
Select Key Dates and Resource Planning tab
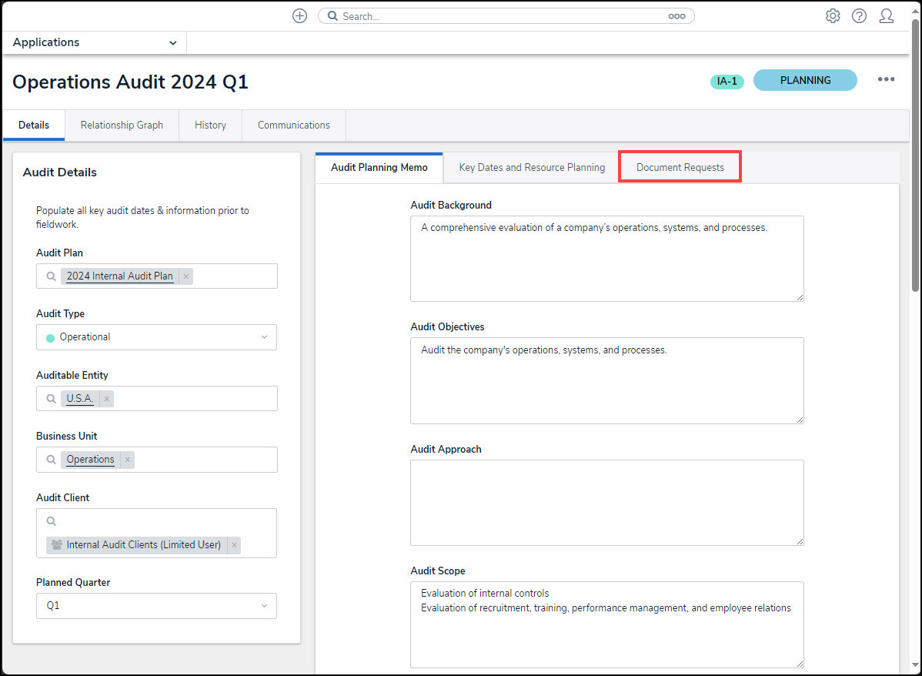click(532, 167)
